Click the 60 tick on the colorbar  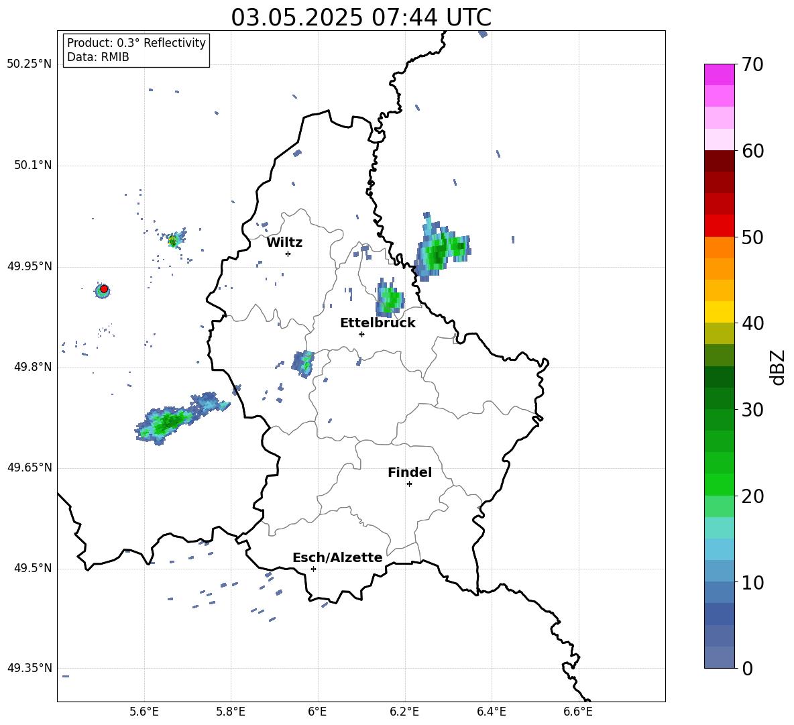[x=752, y=151]
